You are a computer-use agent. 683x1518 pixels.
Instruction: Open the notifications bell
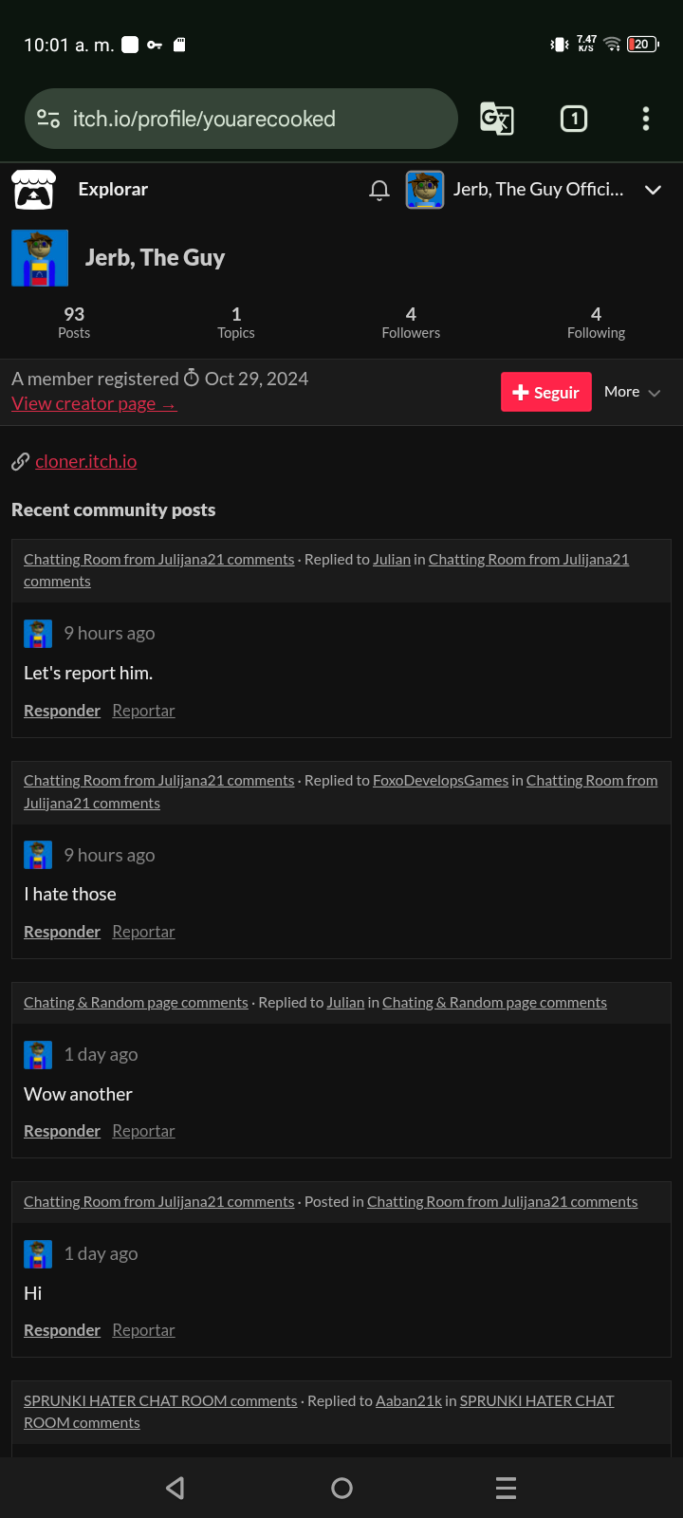(379, 190)
